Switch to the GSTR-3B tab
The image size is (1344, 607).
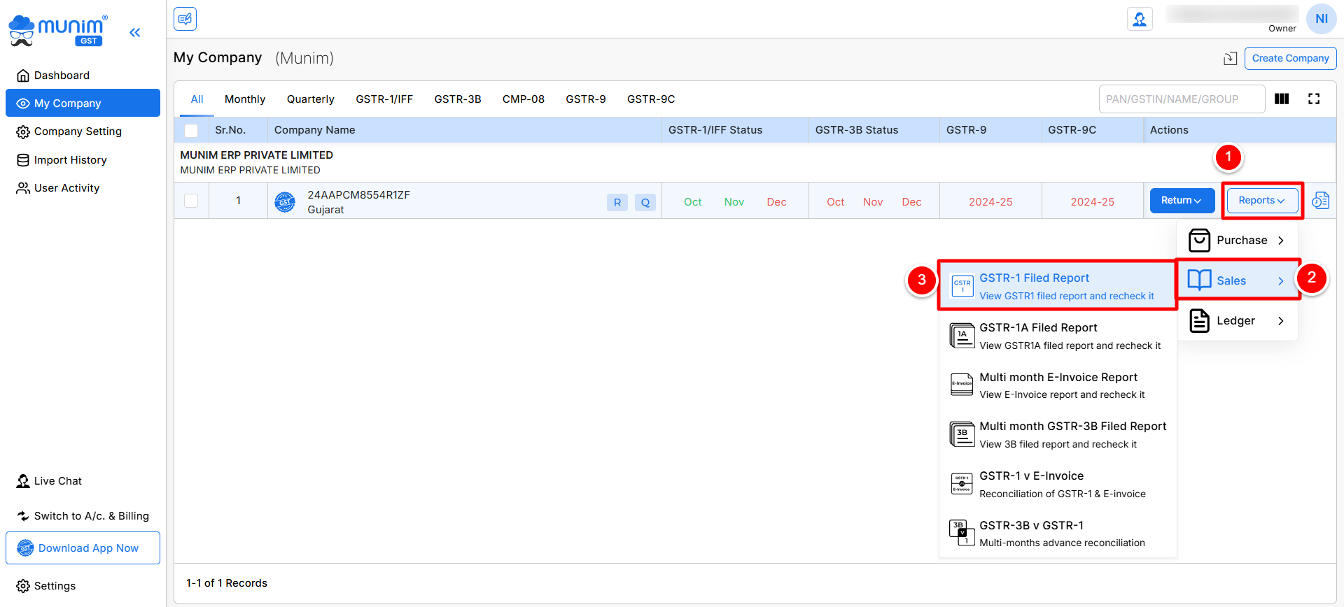click(457, 99)
